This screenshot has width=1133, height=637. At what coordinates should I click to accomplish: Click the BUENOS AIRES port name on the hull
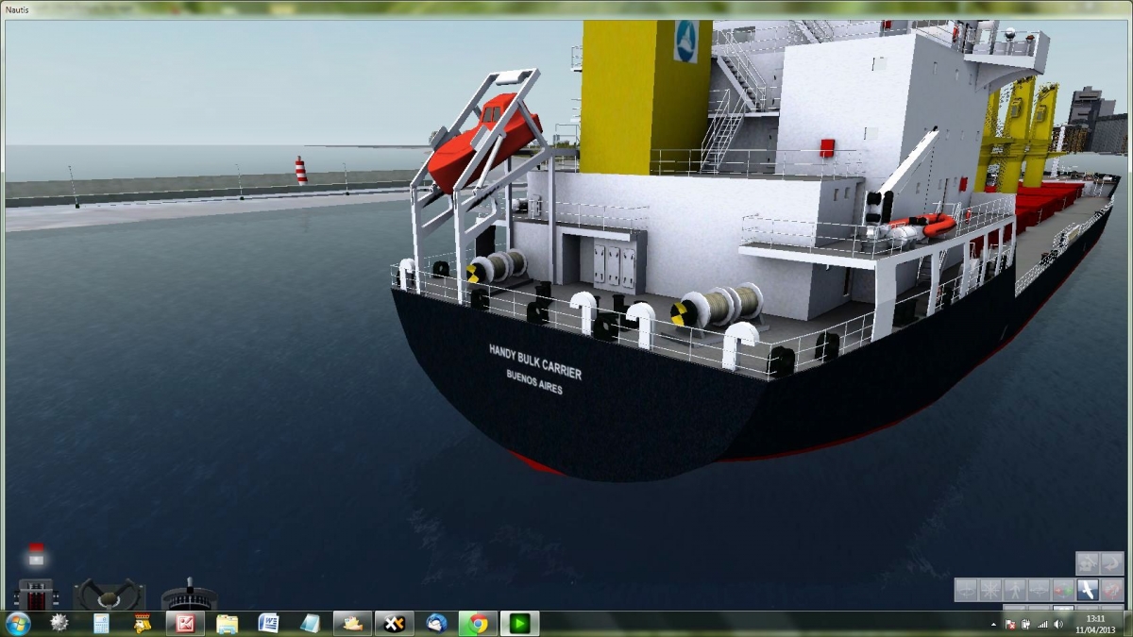pyautogui.click(x=534, y=381)
